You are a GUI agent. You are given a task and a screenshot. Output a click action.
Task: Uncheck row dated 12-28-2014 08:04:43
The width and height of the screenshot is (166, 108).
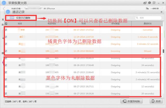[6, 51]
